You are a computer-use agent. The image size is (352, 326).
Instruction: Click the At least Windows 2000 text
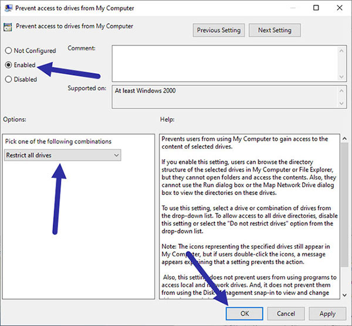tap(145, 91)
